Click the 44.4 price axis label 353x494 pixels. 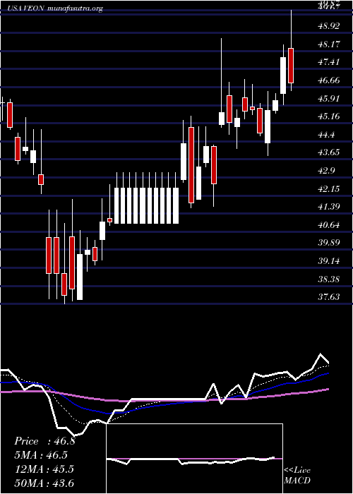click(326, 135)
